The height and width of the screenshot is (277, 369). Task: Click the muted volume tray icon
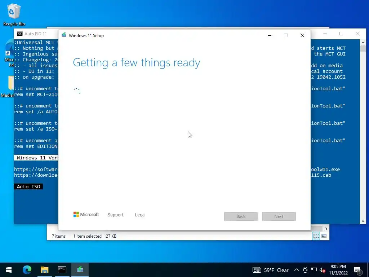pyautogui.click(x=323, y=270)
